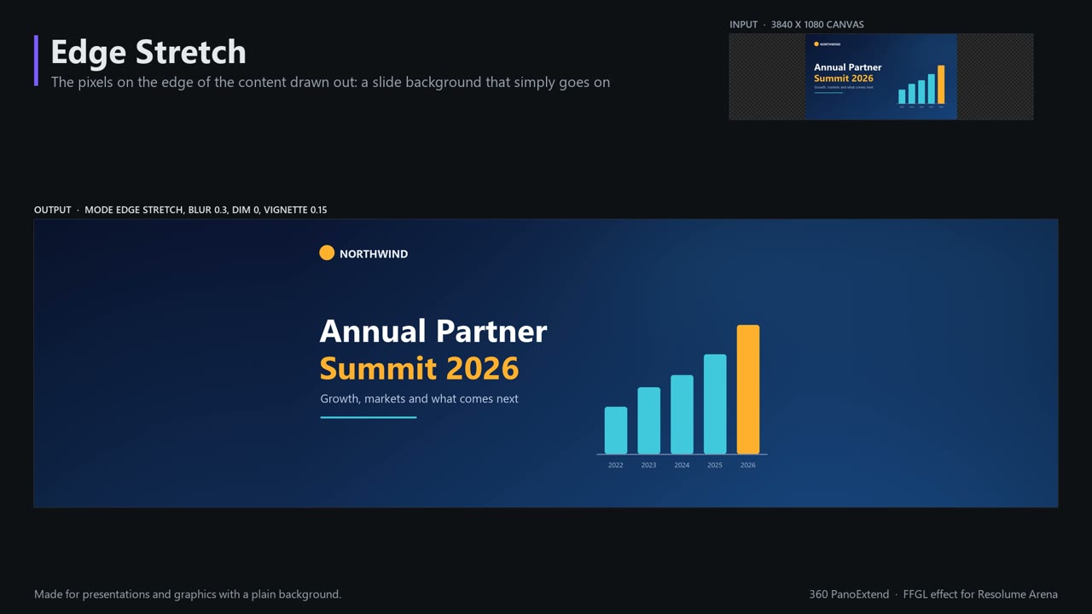
Task: Click the orange Northwind logo circle
Action: click(327, 252)
